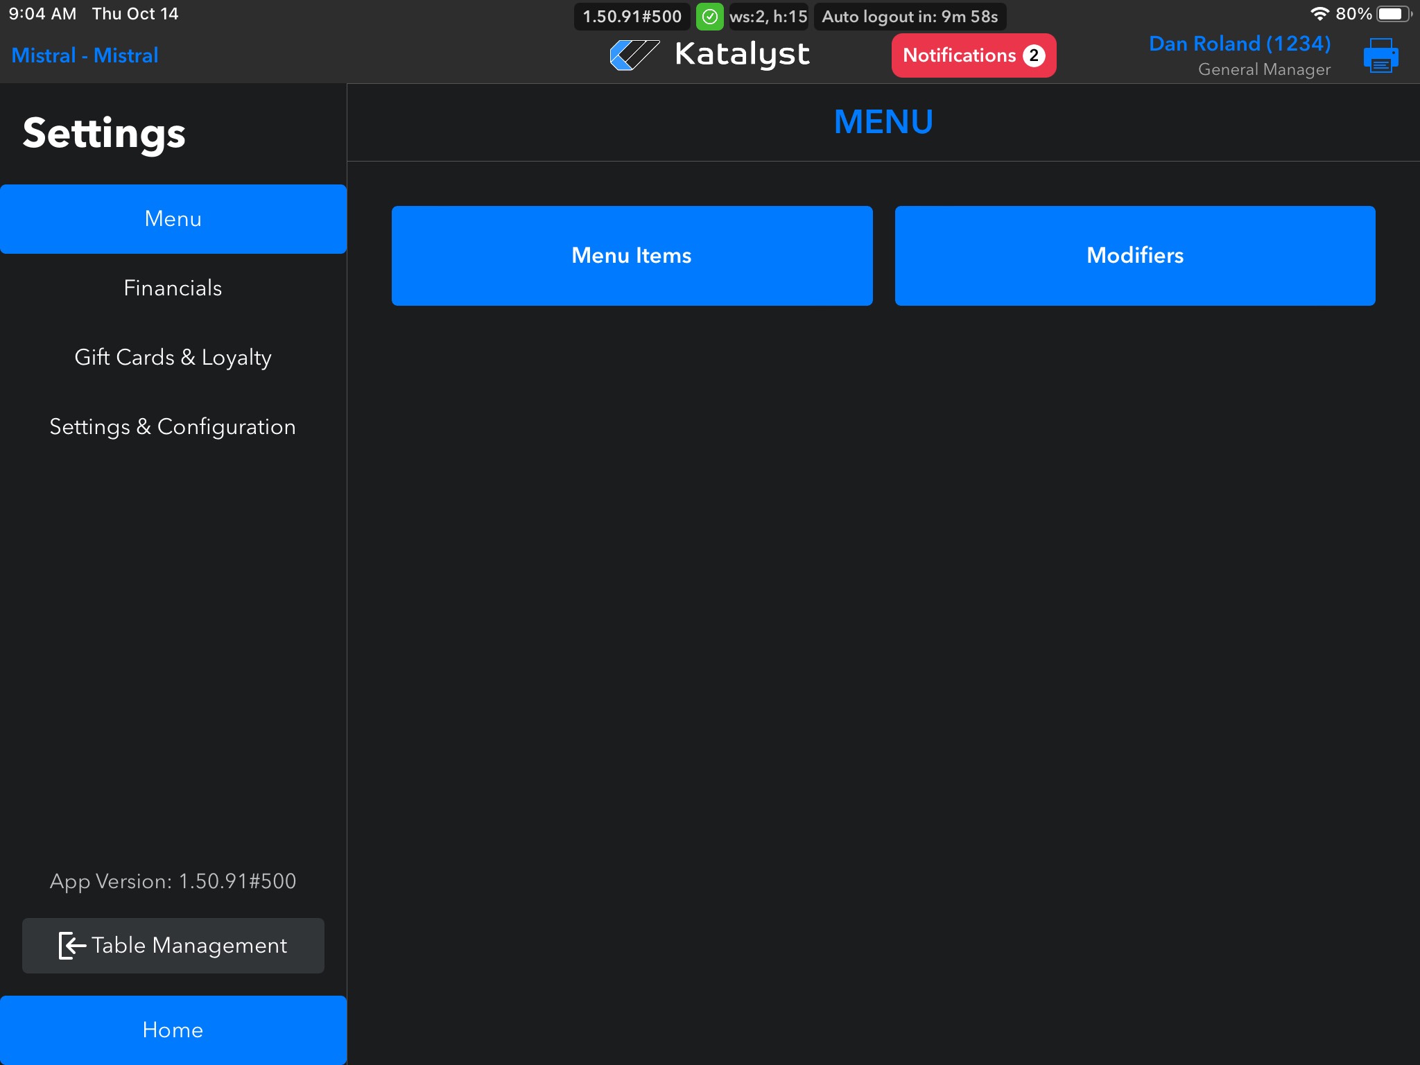Tap the battery indicator icon

coord(1392,14)
